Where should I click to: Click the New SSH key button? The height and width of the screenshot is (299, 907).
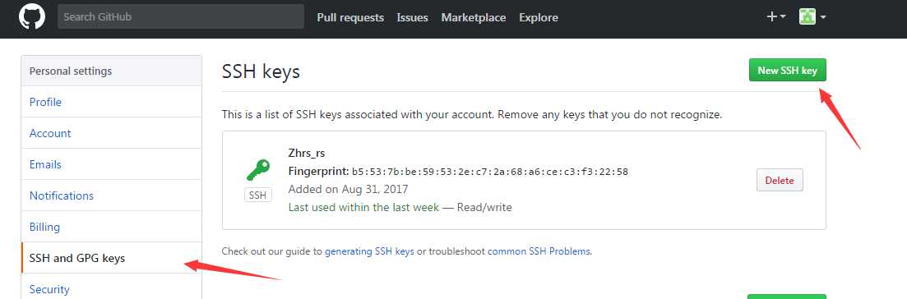tap(787, 70)
